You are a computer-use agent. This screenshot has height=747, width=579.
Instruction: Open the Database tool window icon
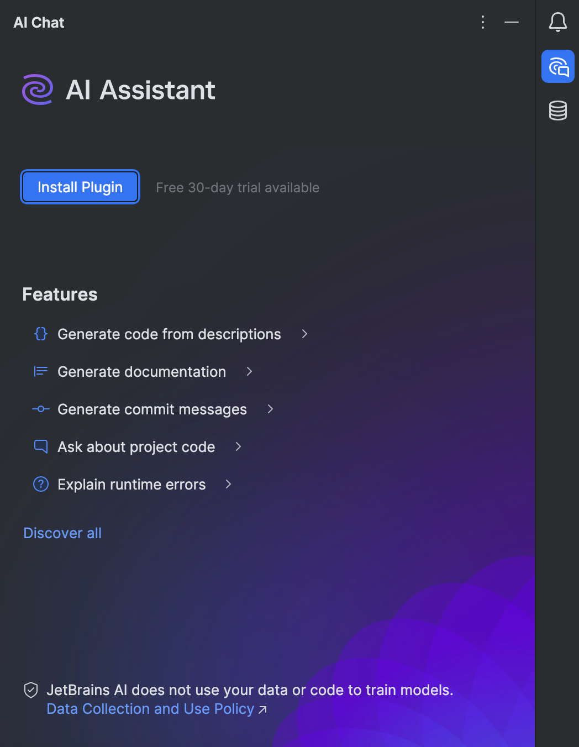[557, 111]
